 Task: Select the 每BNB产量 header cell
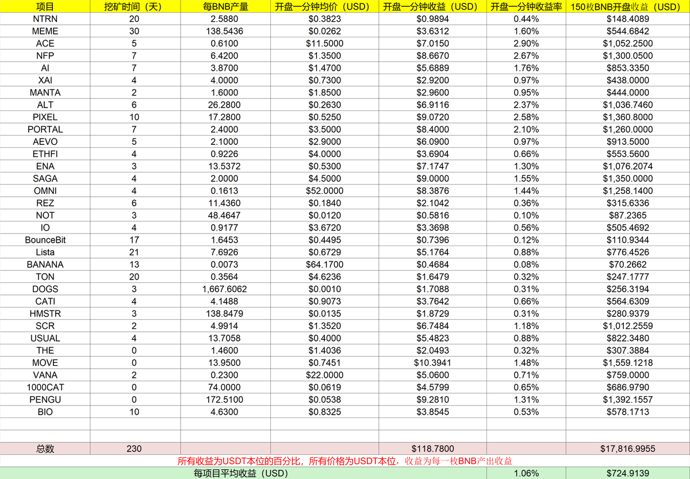[x=225, y=6]
